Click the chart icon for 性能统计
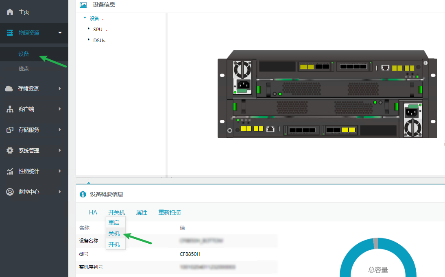The height and width of the screenshot is (277, 445). click(x=10, y=171)
